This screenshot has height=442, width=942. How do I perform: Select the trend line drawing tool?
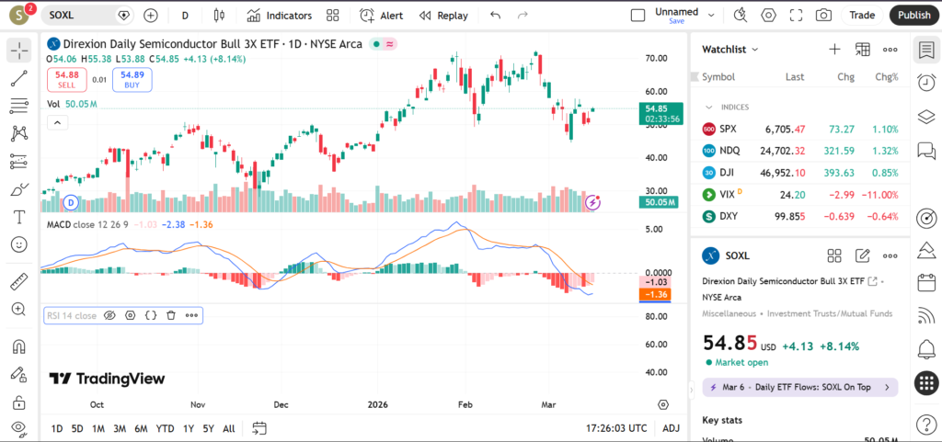pyautogui.click(x=18, y=78)
